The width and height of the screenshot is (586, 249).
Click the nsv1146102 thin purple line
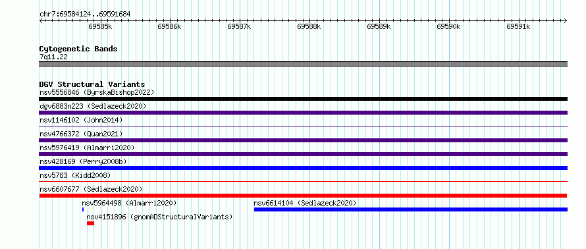303,126
